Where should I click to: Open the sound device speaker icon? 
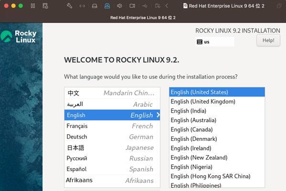tap(119, 6)
